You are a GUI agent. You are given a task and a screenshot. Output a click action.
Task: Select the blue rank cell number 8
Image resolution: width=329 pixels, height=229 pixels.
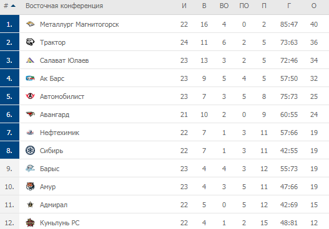[x=9, y=151]
